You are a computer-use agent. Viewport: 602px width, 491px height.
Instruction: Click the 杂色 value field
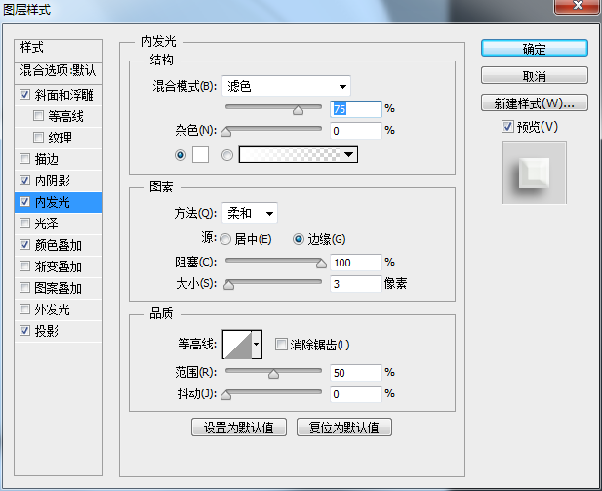pyautogui.click(x=356, y=131)
